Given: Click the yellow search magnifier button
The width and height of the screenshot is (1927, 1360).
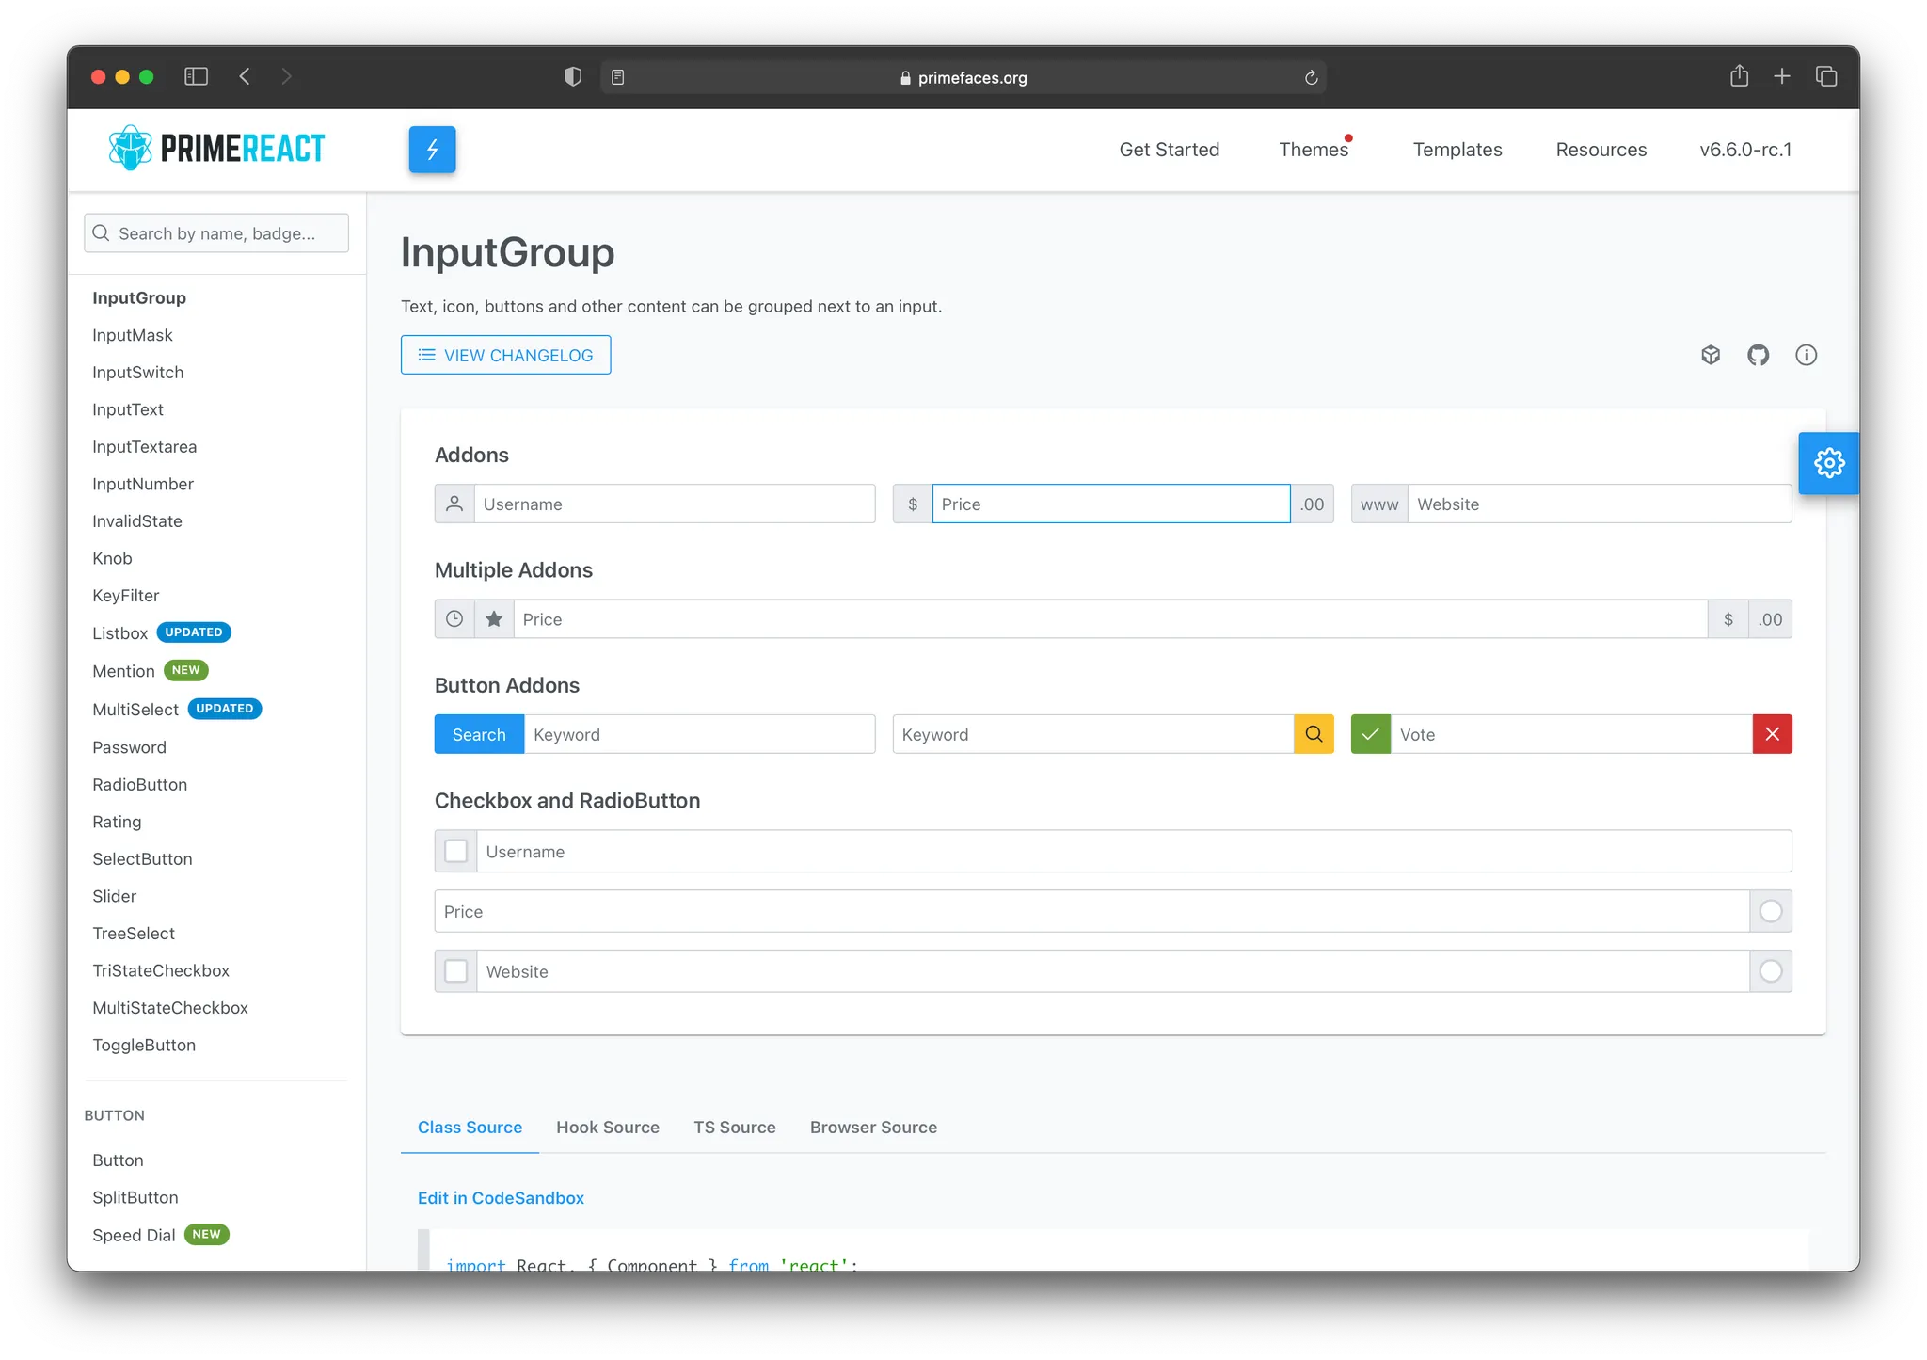Looking at the screenshot, I should pos(1314,734).
